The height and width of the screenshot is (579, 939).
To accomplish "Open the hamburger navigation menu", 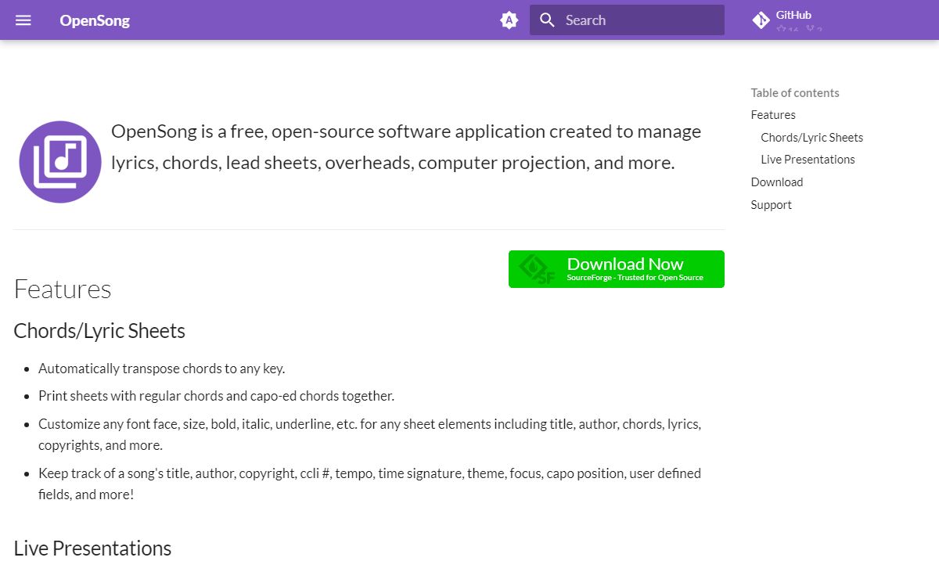I will [23, 20].
